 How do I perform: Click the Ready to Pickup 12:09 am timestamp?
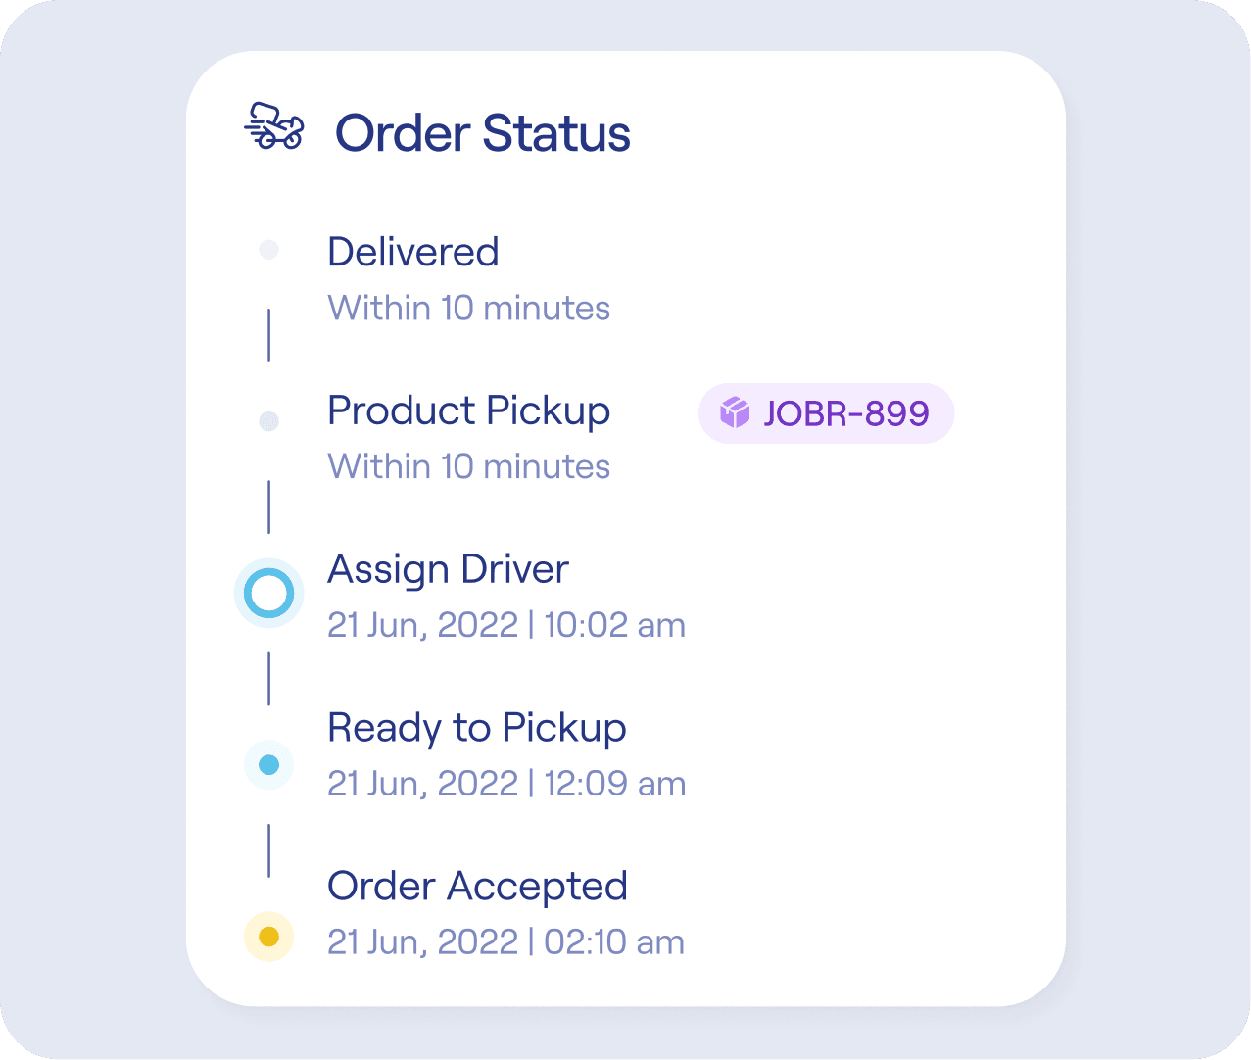505,784
